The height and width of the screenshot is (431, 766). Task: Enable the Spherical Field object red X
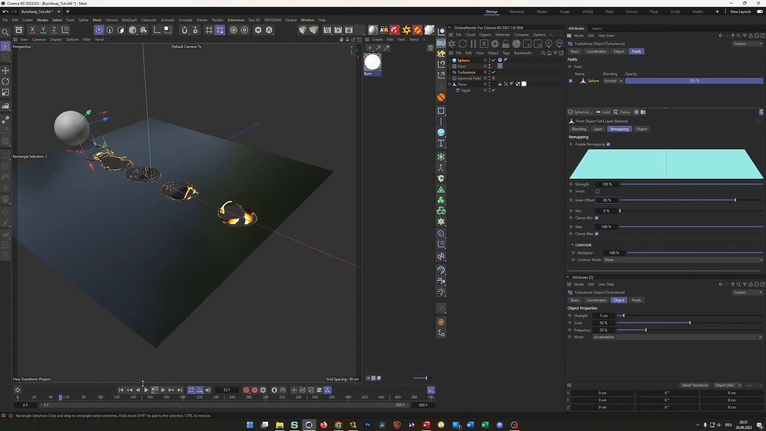[x=493, y=78]
